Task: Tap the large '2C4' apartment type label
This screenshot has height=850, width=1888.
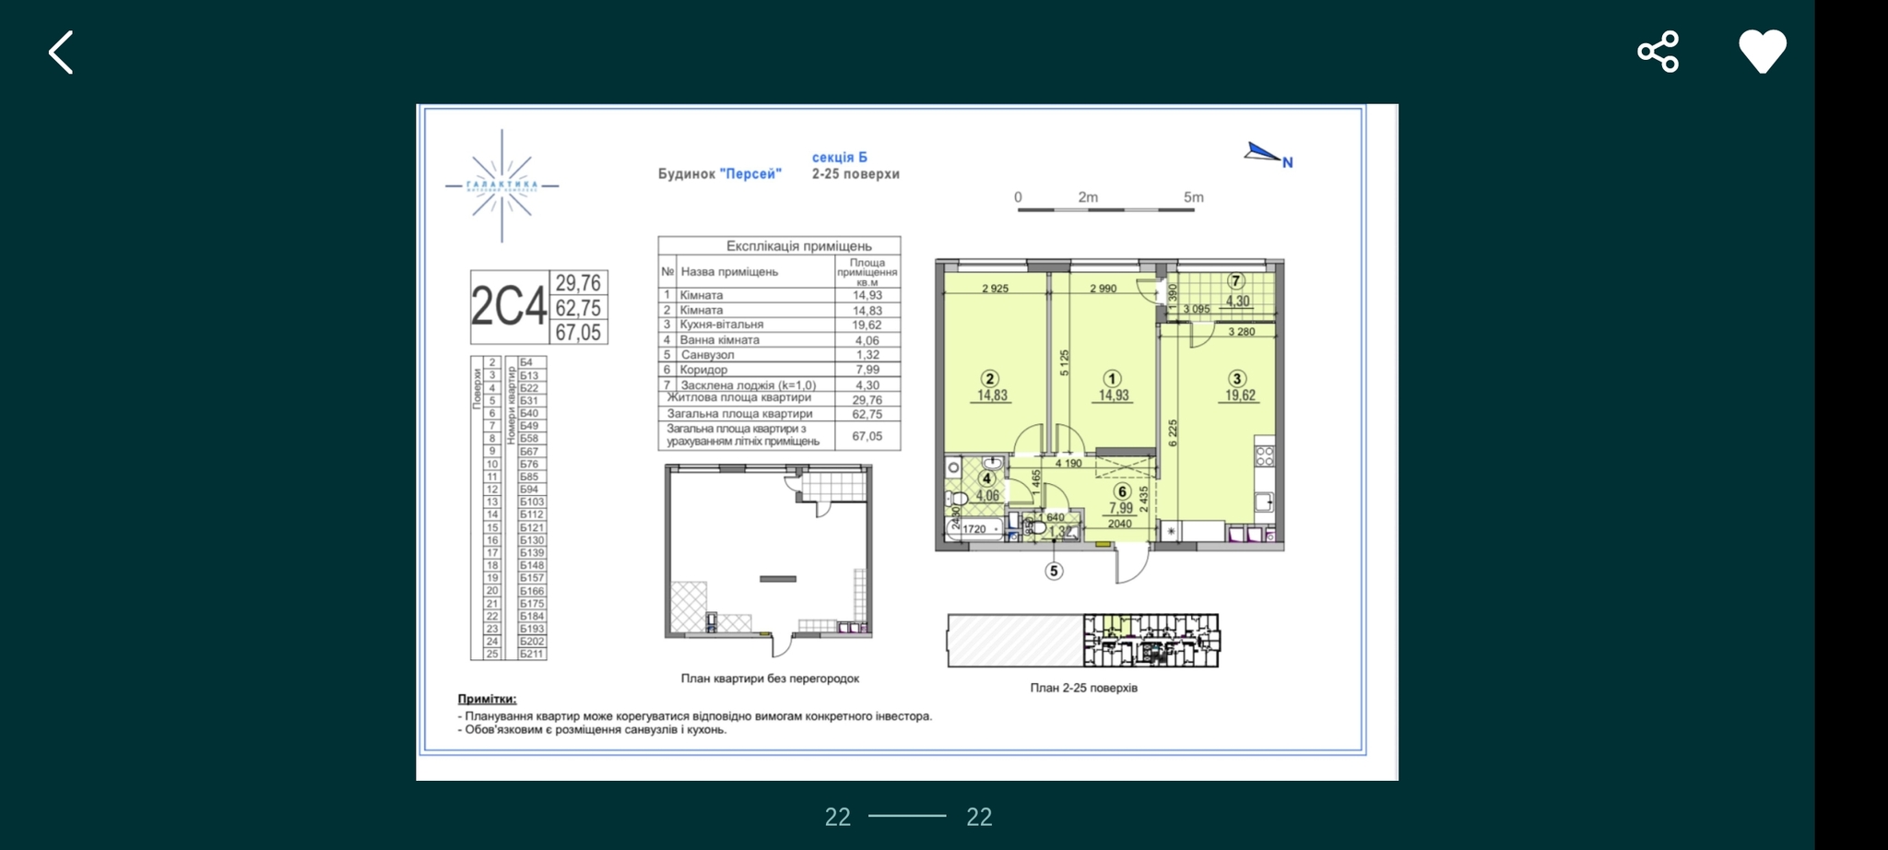Action: [x=509, y=307]
